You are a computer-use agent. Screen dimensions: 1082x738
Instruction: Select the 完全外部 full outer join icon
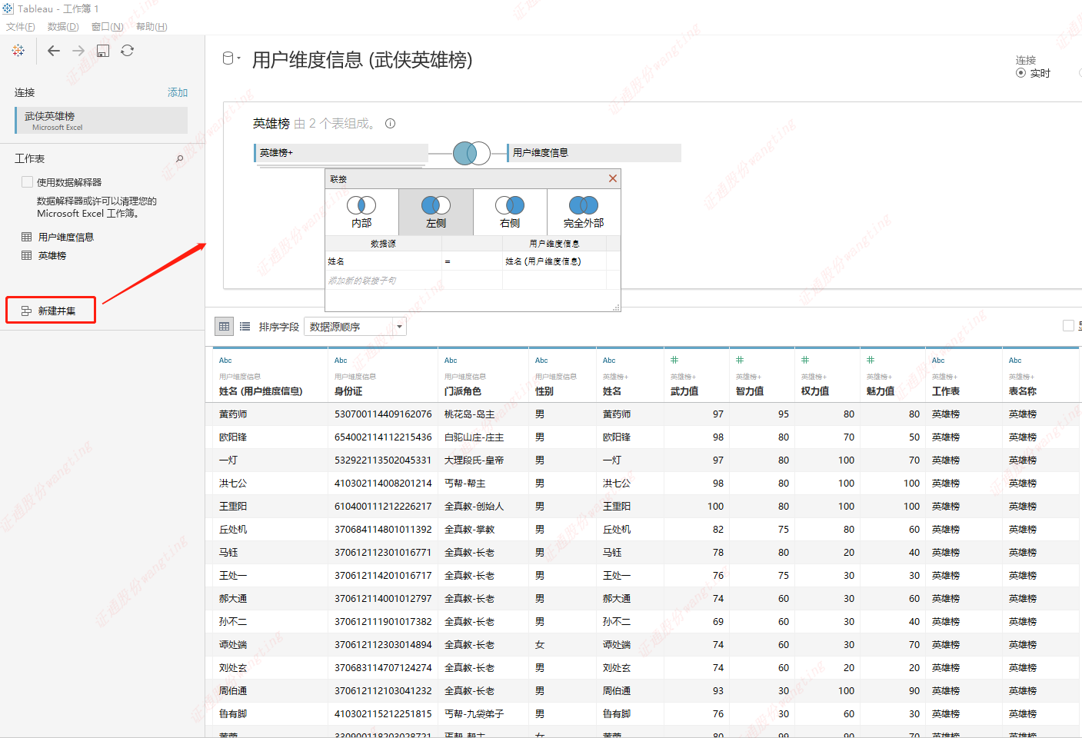click(584, 205)
